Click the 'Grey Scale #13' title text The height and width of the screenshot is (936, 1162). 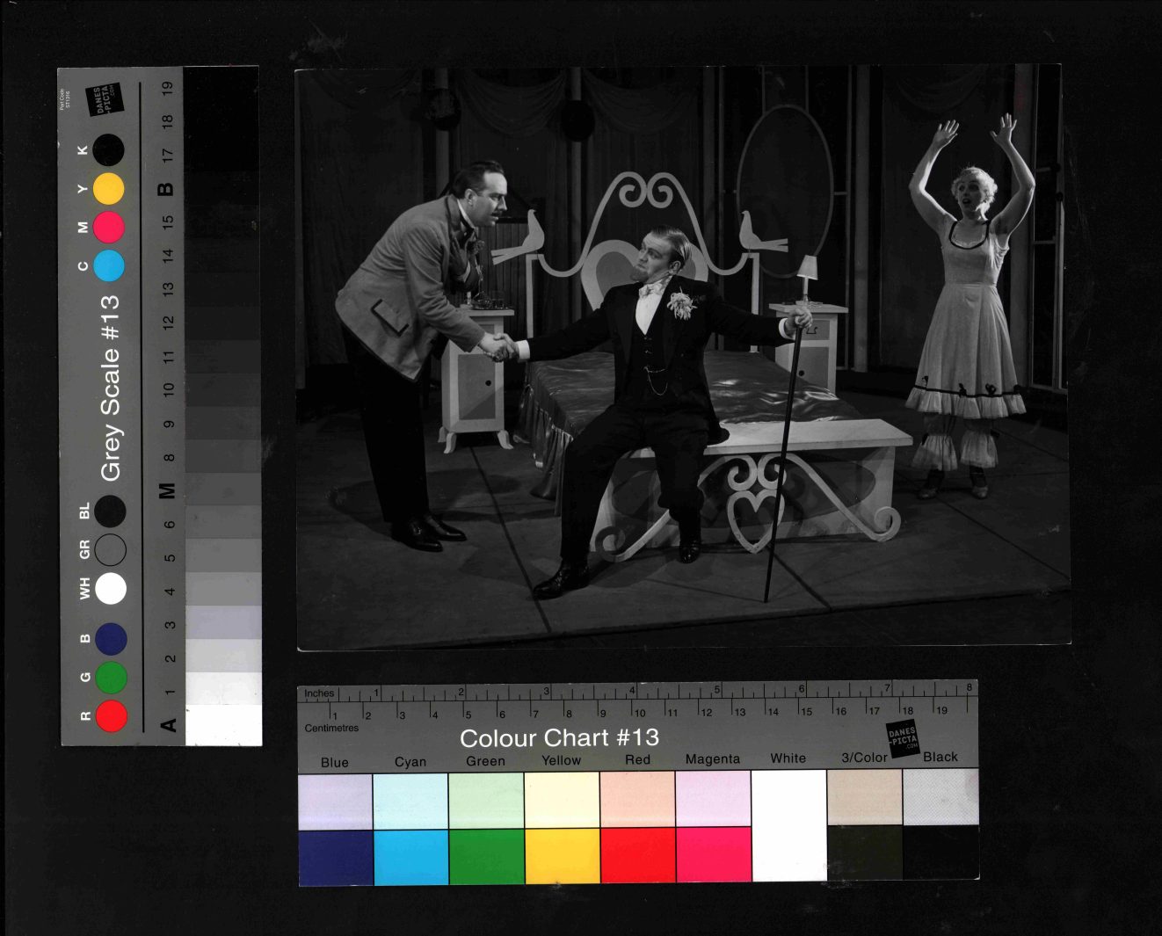110,388
